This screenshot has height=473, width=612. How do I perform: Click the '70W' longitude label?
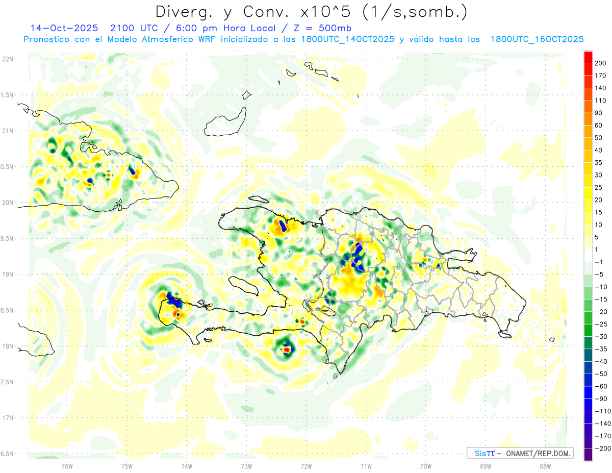[x=426, y=466]
